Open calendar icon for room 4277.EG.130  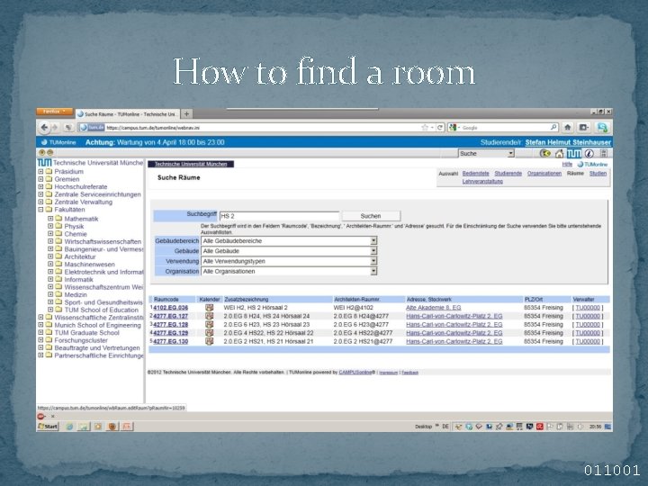pyautogui.click(x=209, y=342)
